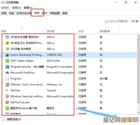Click the Canon Advanced Printing icon
This screenshot has width=140, height=125.
(x=7, y=55)
